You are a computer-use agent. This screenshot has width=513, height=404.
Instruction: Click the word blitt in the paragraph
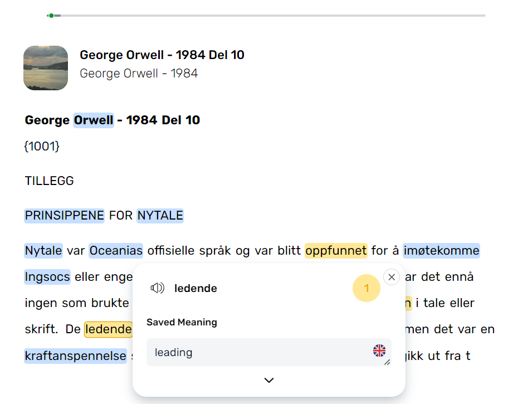(x=289, y=250)
